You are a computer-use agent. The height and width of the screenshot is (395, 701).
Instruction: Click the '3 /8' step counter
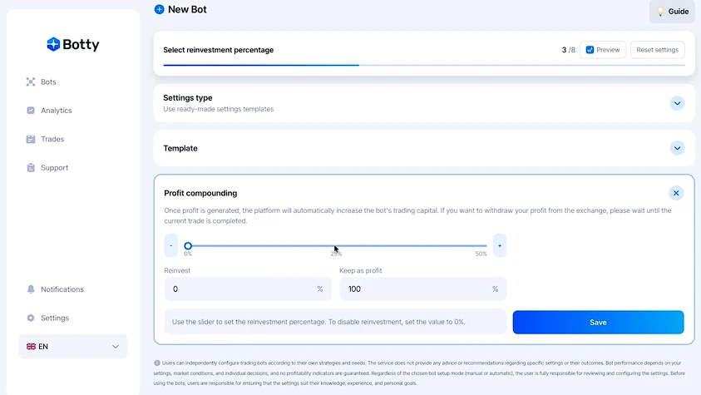(x=568, y=50)
